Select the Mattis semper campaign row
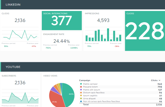 tap(121, 84)
